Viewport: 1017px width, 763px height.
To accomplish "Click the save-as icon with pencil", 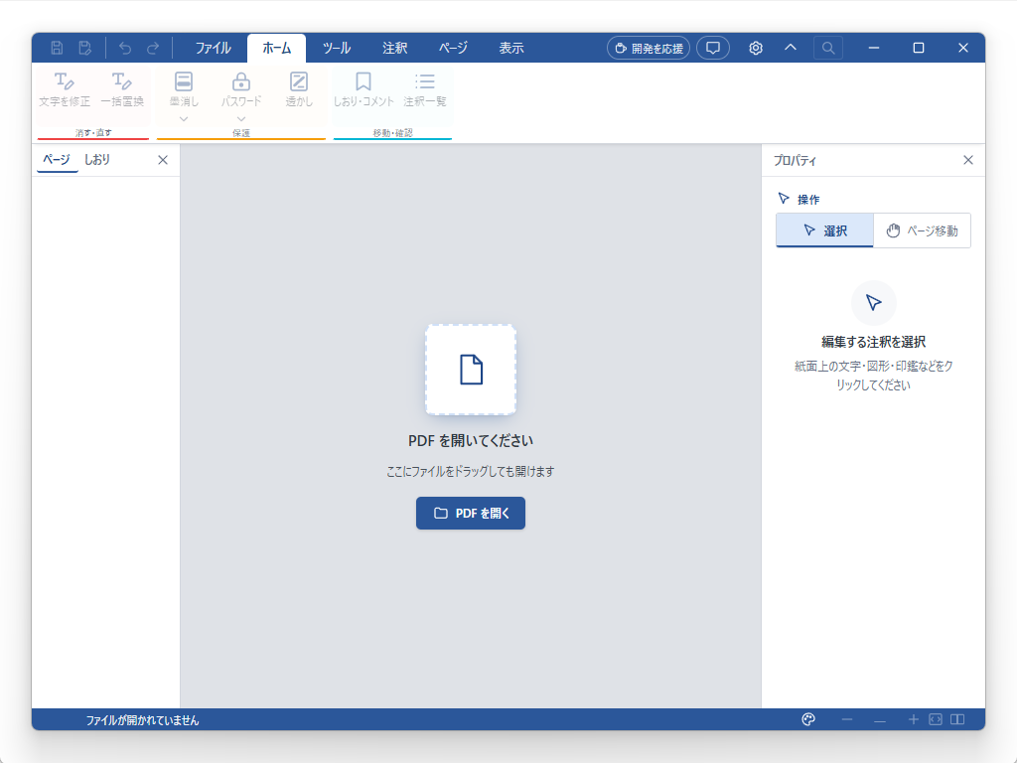I will point(85,48).
